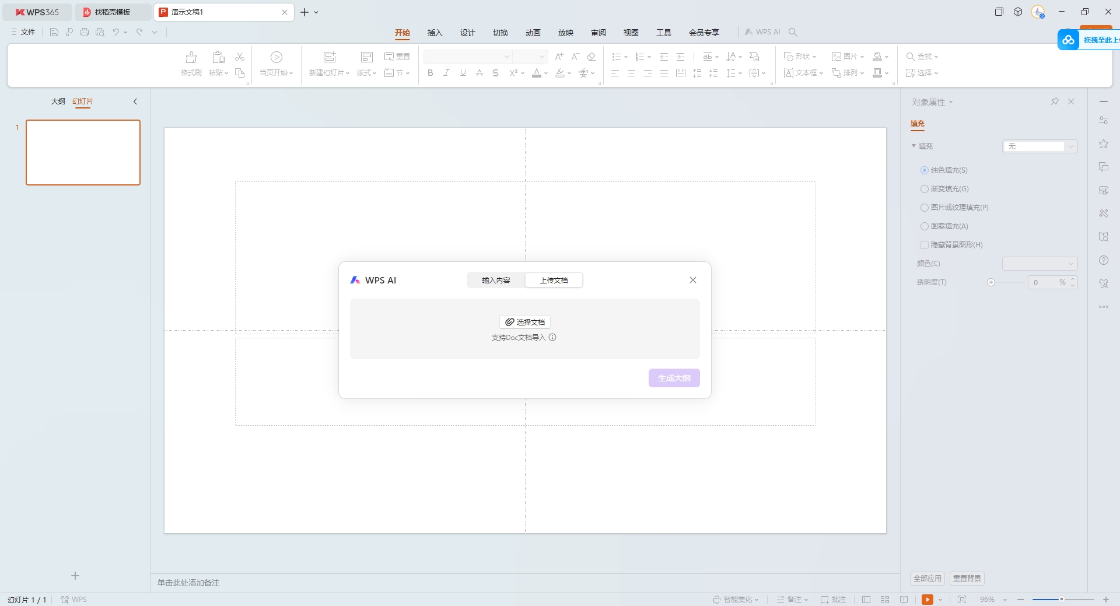The image size is (1120, 606).
Task: Check 隐藏背景图形(H) checkbox
Action: [925, 245]
